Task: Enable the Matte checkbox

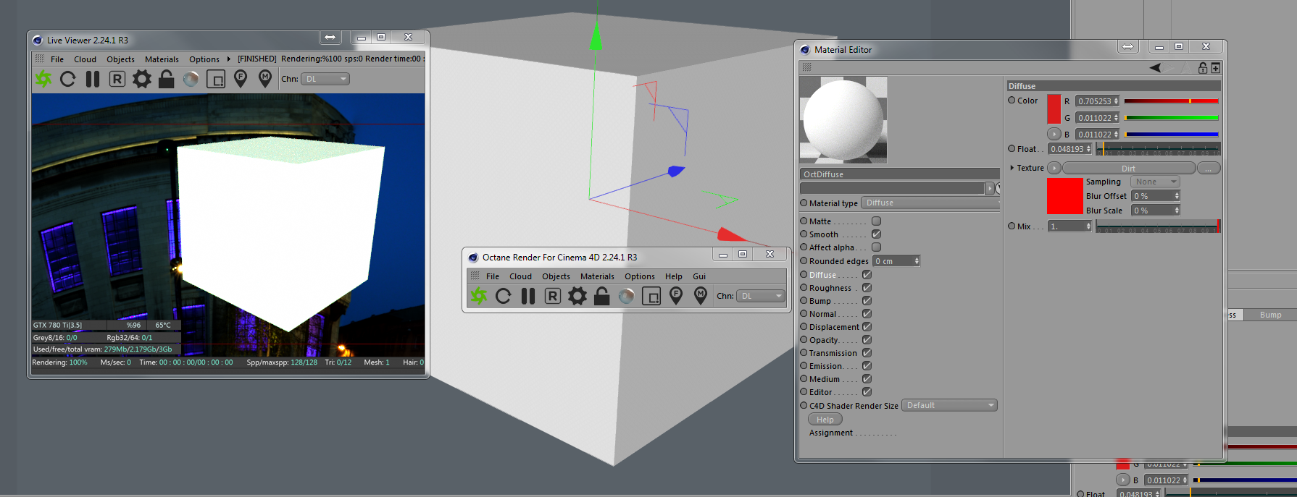Action: (876, 221)
